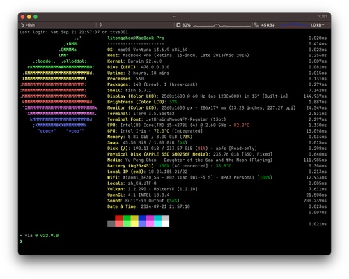Viewport: 349px width, 279px height.
Task: Click the Sound: Built-in Output line
Action: coord(144,201)
